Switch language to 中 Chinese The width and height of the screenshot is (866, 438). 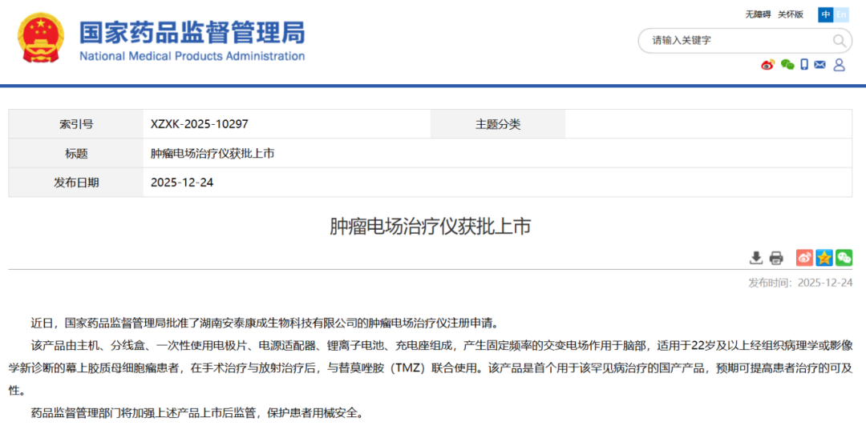pyautogui.click(x=826, y=14)
